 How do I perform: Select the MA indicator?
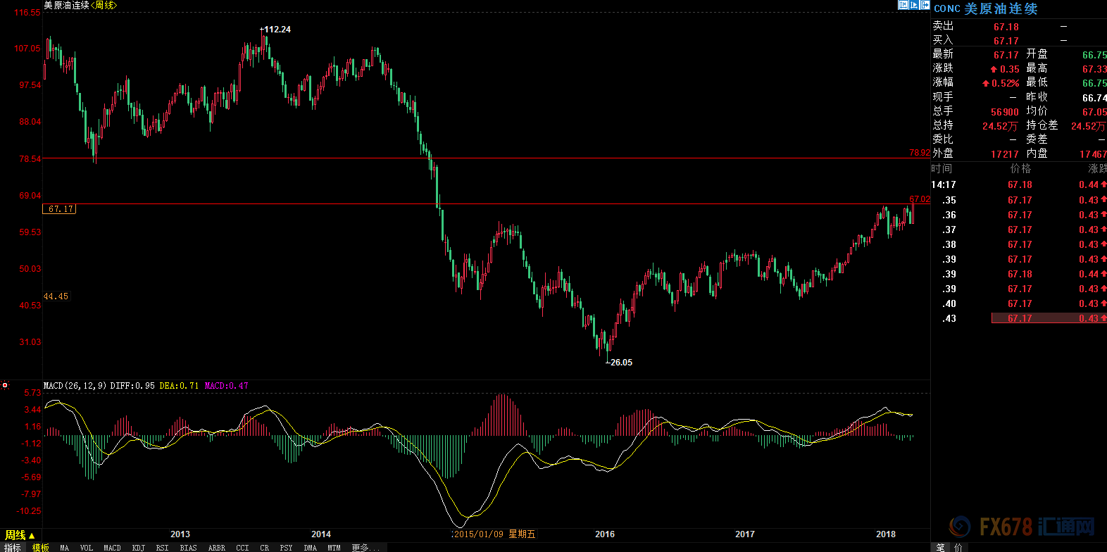click(65, 548)
